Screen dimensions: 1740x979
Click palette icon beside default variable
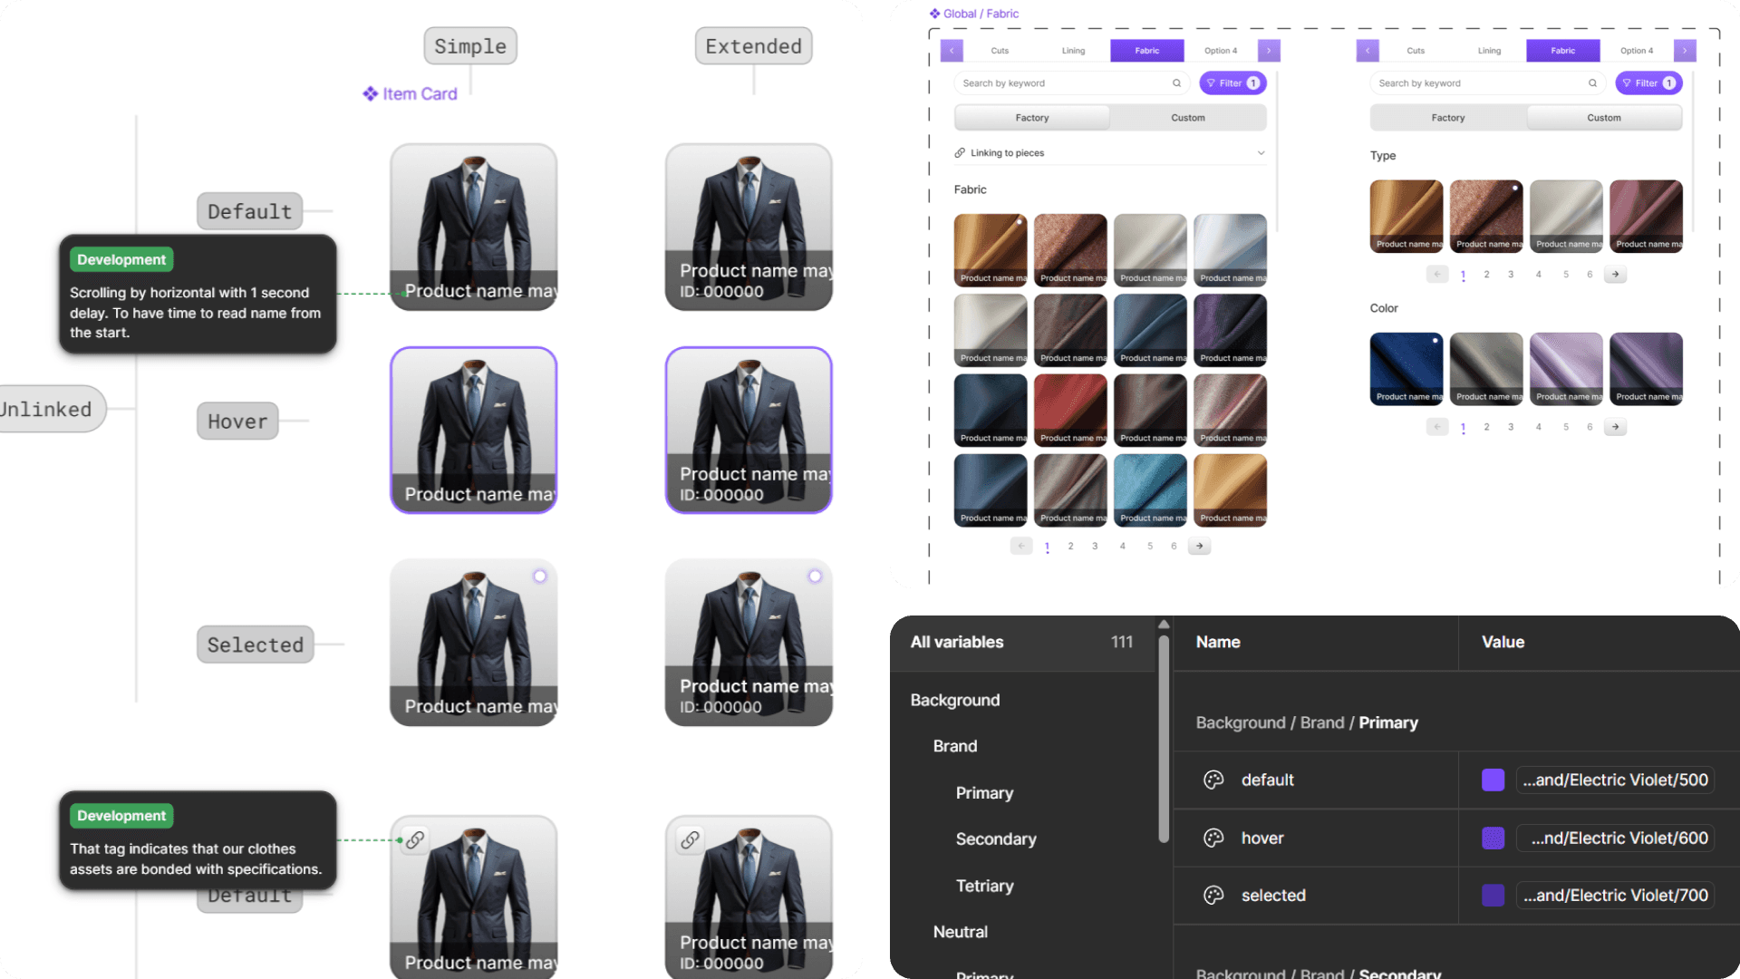pos(1213,780)
